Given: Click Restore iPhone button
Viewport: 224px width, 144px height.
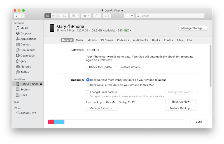Looking at the screenshot, I should [x=131, y=67].
